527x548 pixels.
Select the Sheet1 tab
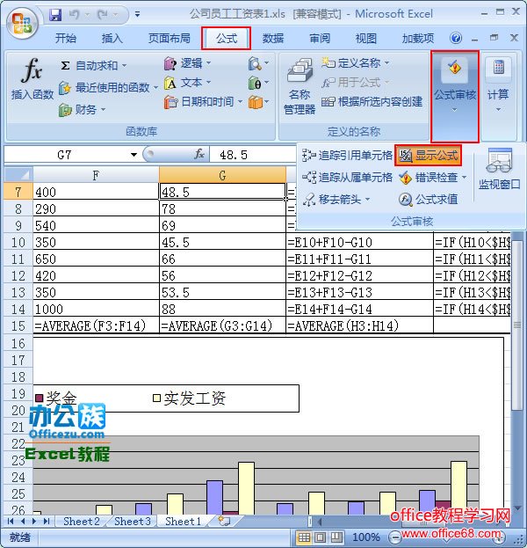tap(184, 521)
